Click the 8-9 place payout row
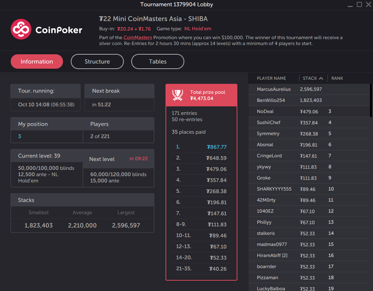The image size is (373, 291). click(x=201, y=225)
